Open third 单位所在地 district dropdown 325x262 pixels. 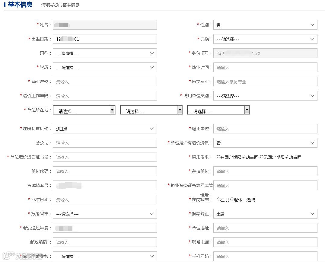(x=219, y=110)
